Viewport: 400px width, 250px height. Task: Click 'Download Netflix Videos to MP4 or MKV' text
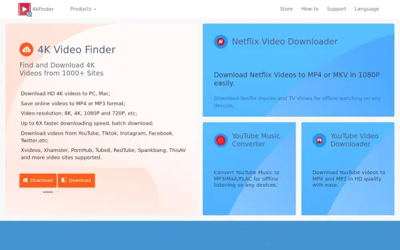point(297,79)
